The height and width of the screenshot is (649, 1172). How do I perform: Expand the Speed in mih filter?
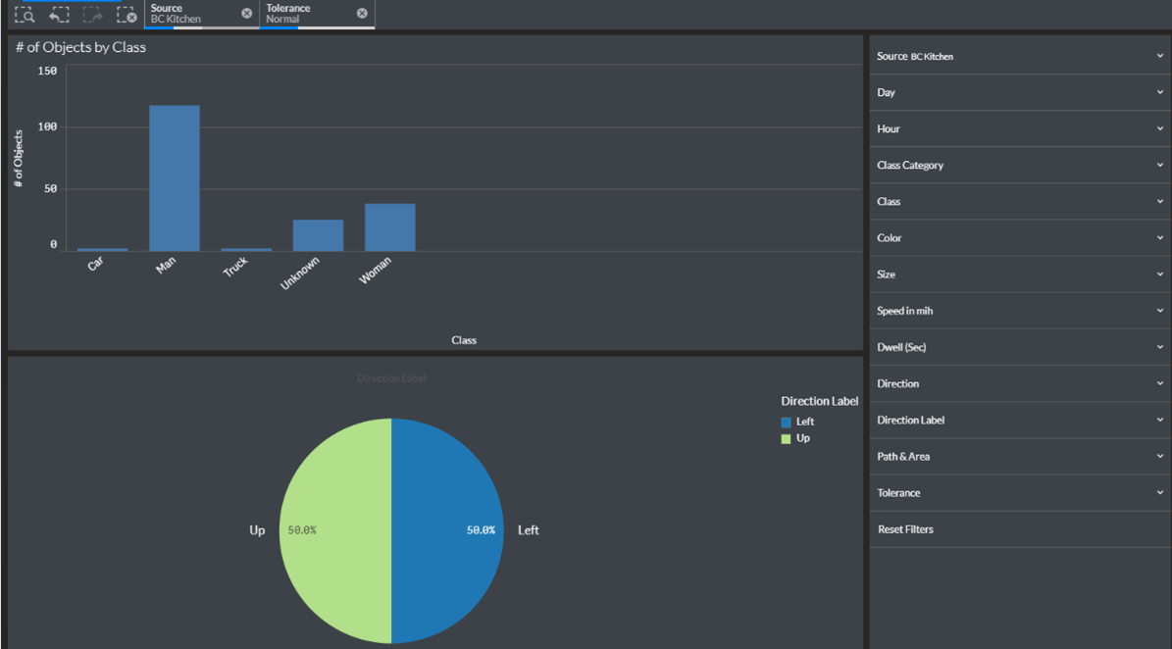click(x=1020, y=311)
